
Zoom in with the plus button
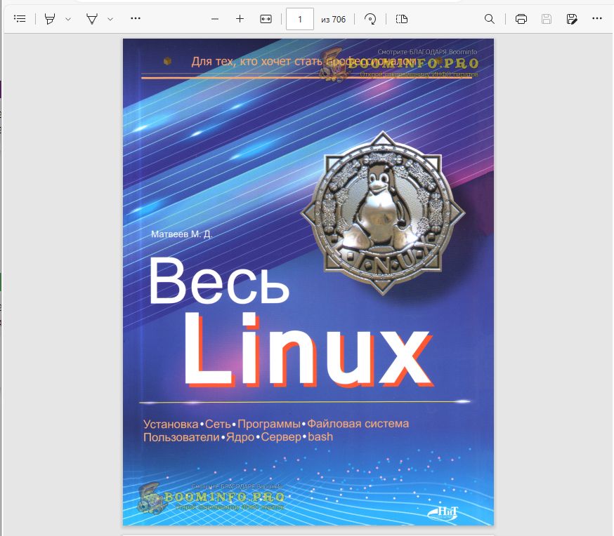click(240, 19)
